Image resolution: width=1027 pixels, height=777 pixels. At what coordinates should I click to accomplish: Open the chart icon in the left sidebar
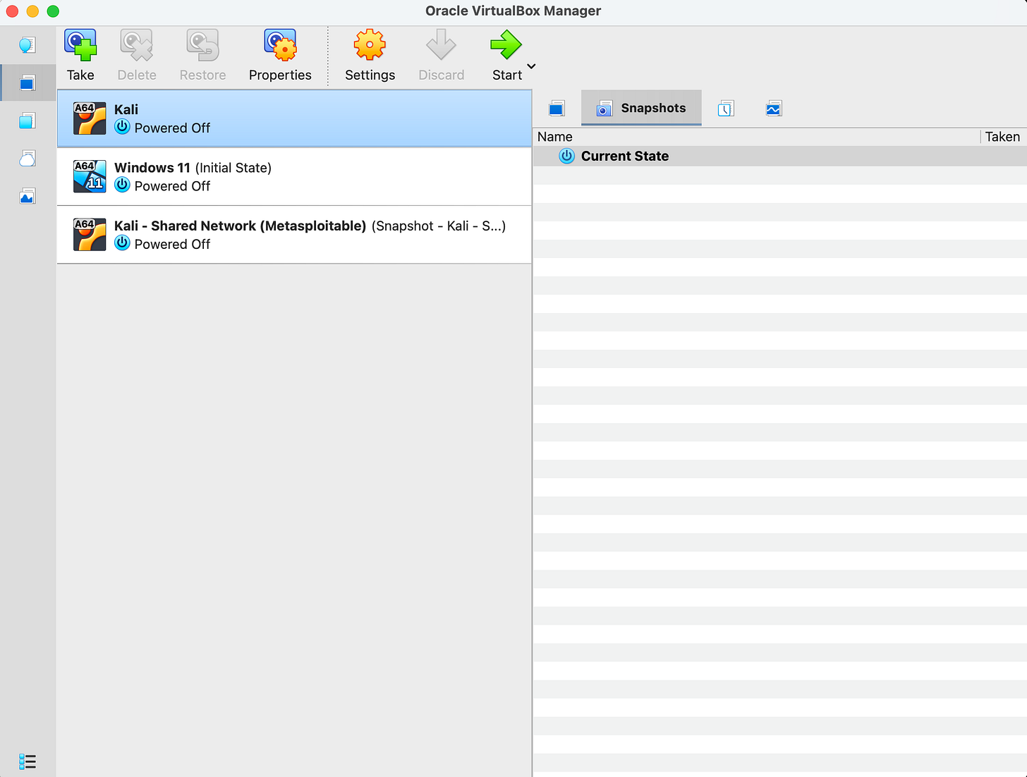[27, 196]
